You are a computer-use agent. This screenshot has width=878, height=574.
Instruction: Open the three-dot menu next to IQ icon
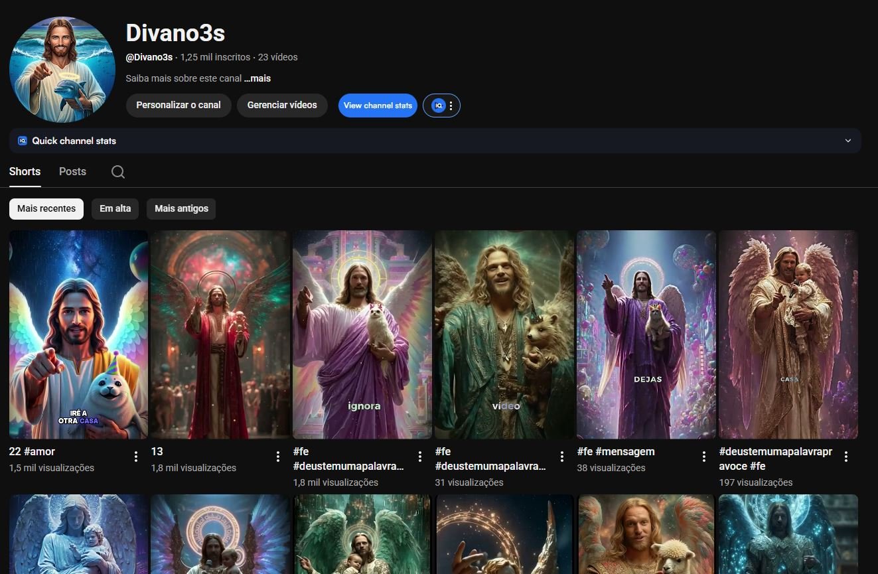click(451, 106)
